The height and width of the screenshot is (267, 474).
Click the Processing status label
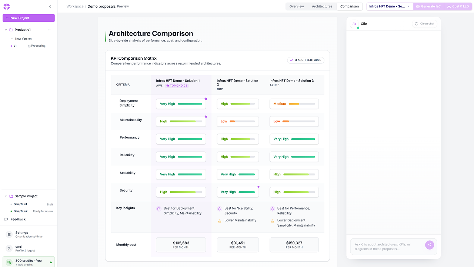point(38,46)
